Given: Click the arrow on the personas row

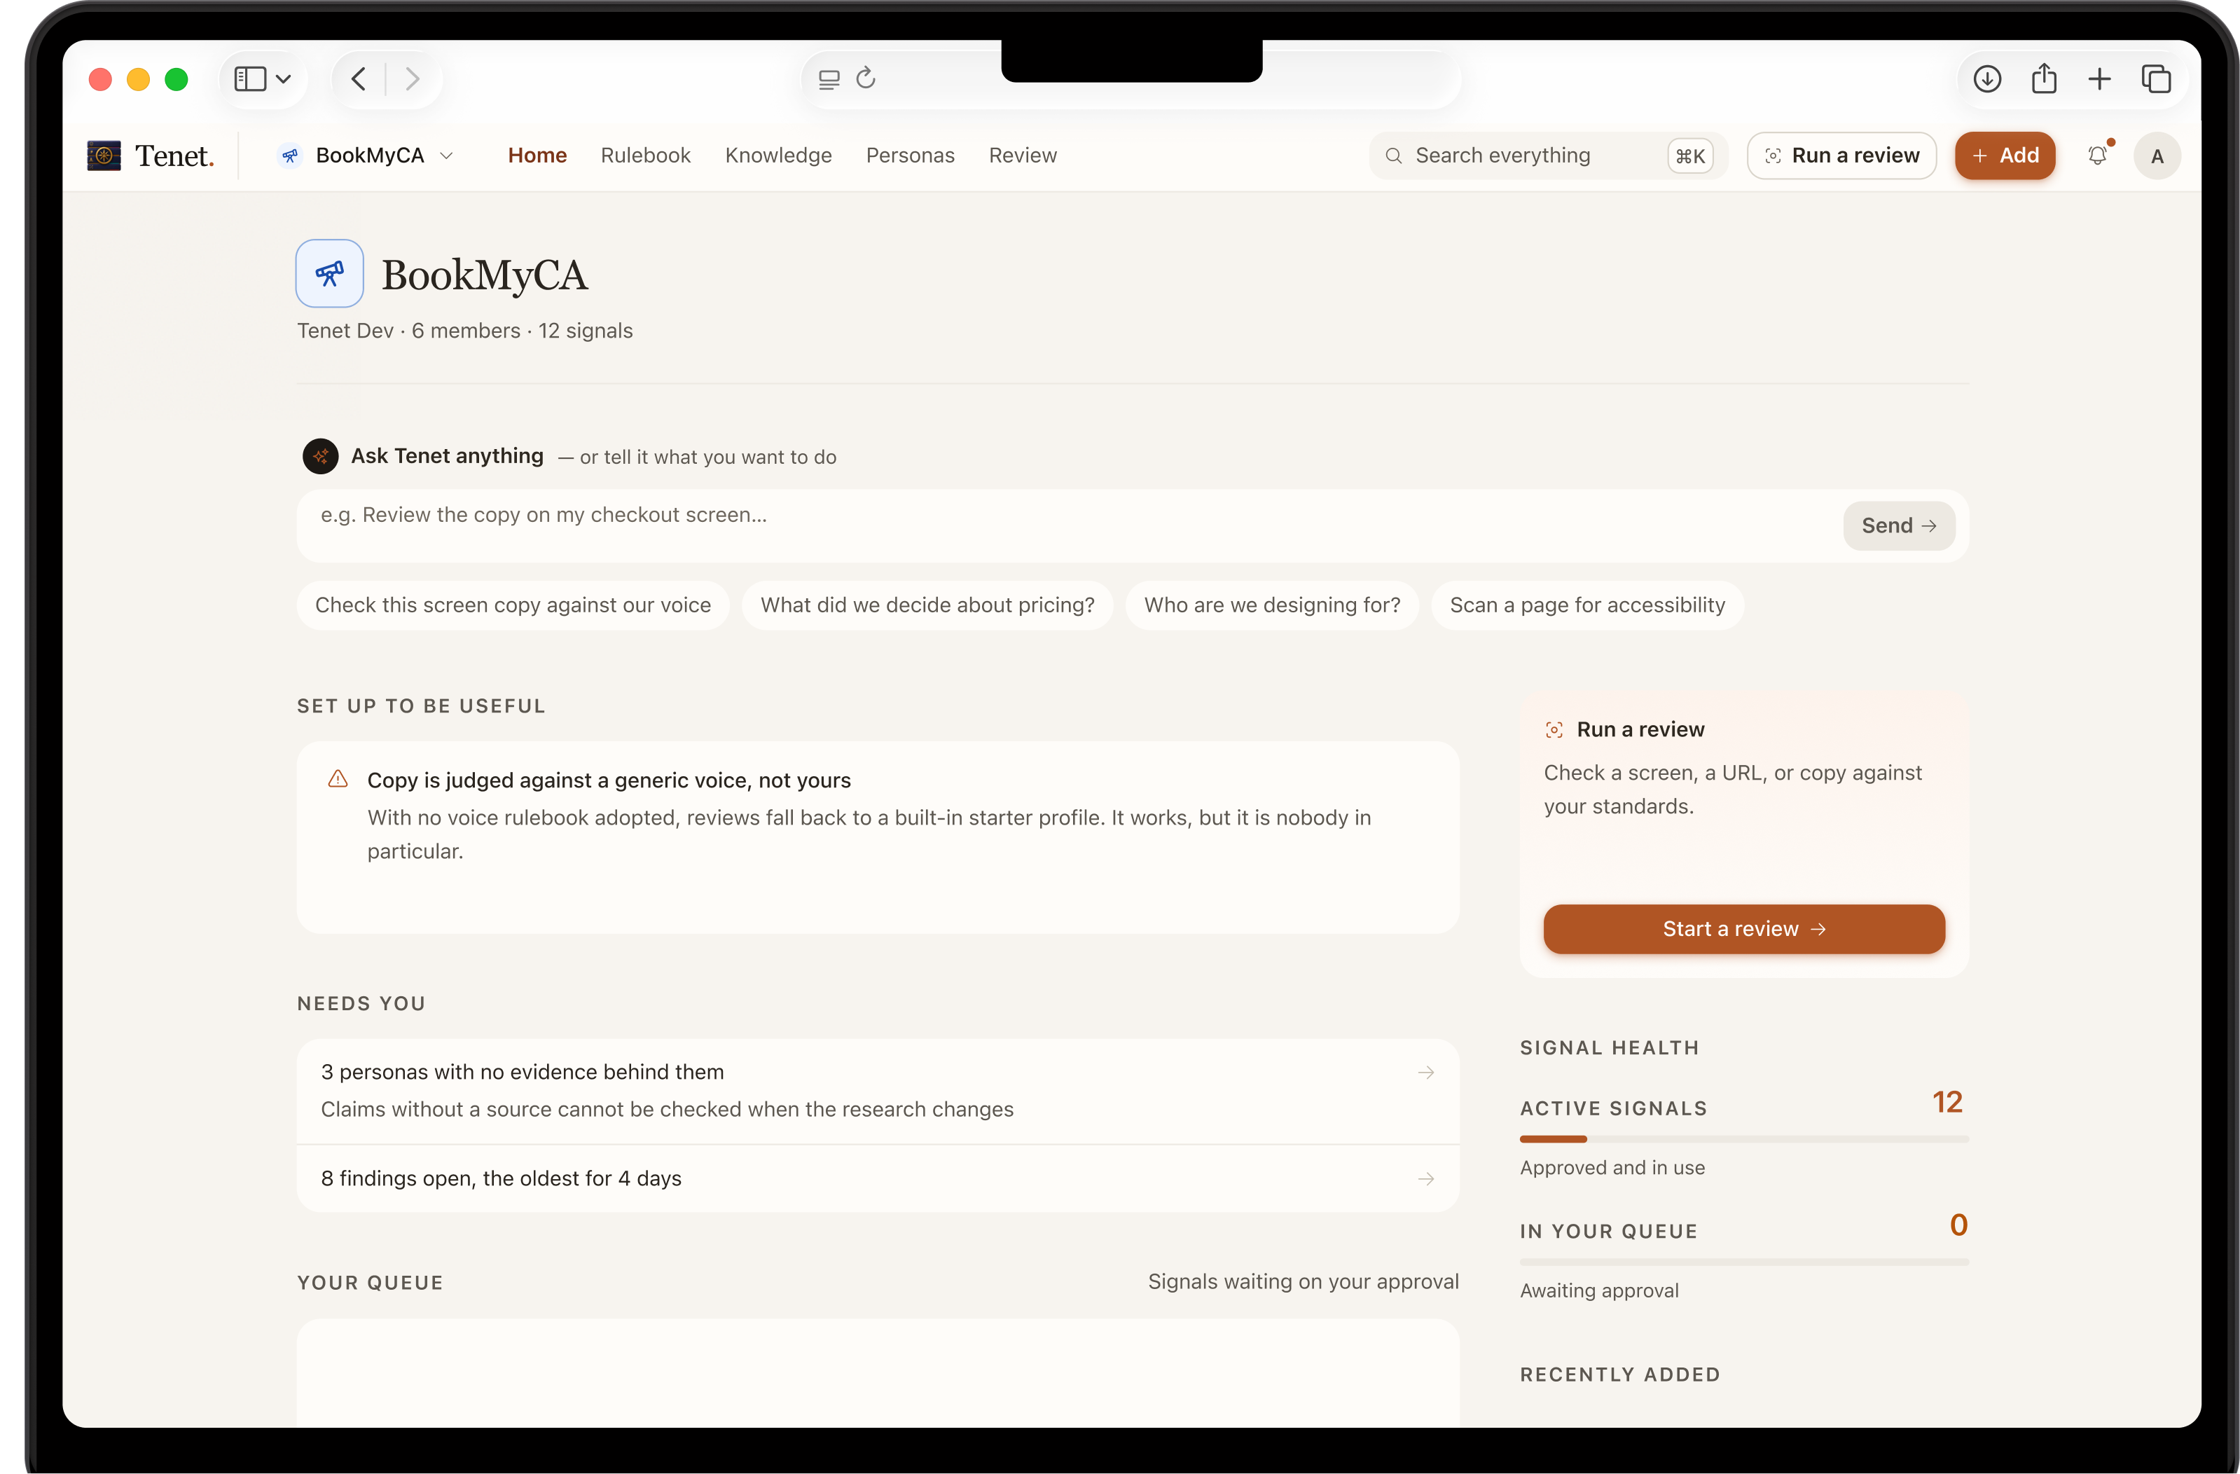Looking at the screenshot, I should (x=1426, y=1072).
